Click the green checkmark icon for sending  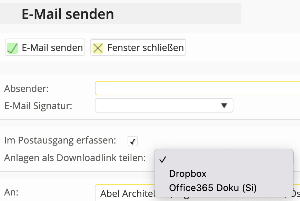tap(13, 47)
